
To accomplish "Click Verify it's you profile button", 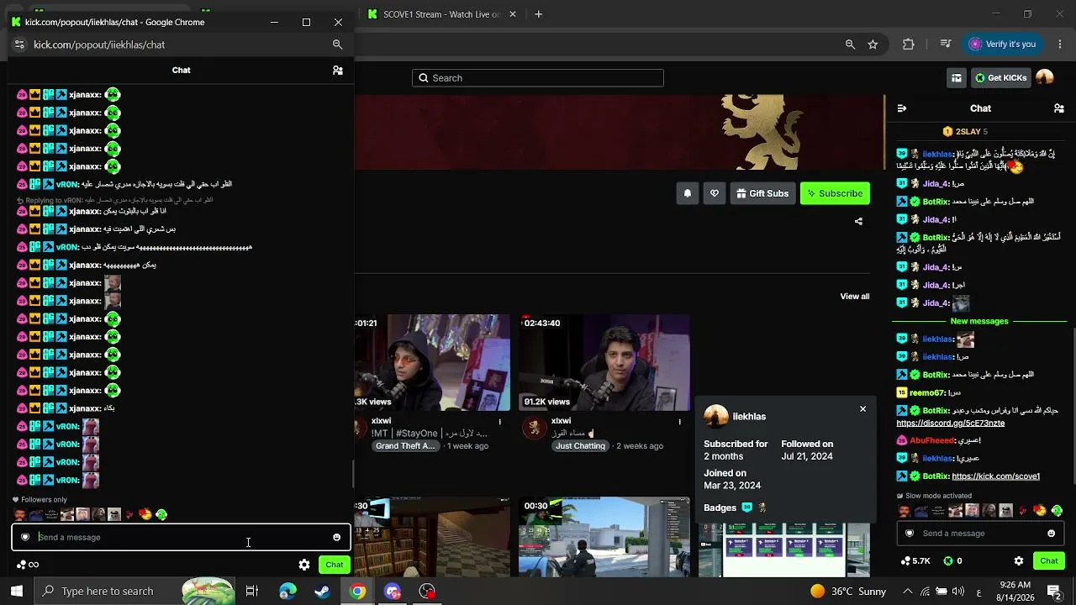I will coord(1002,45).
